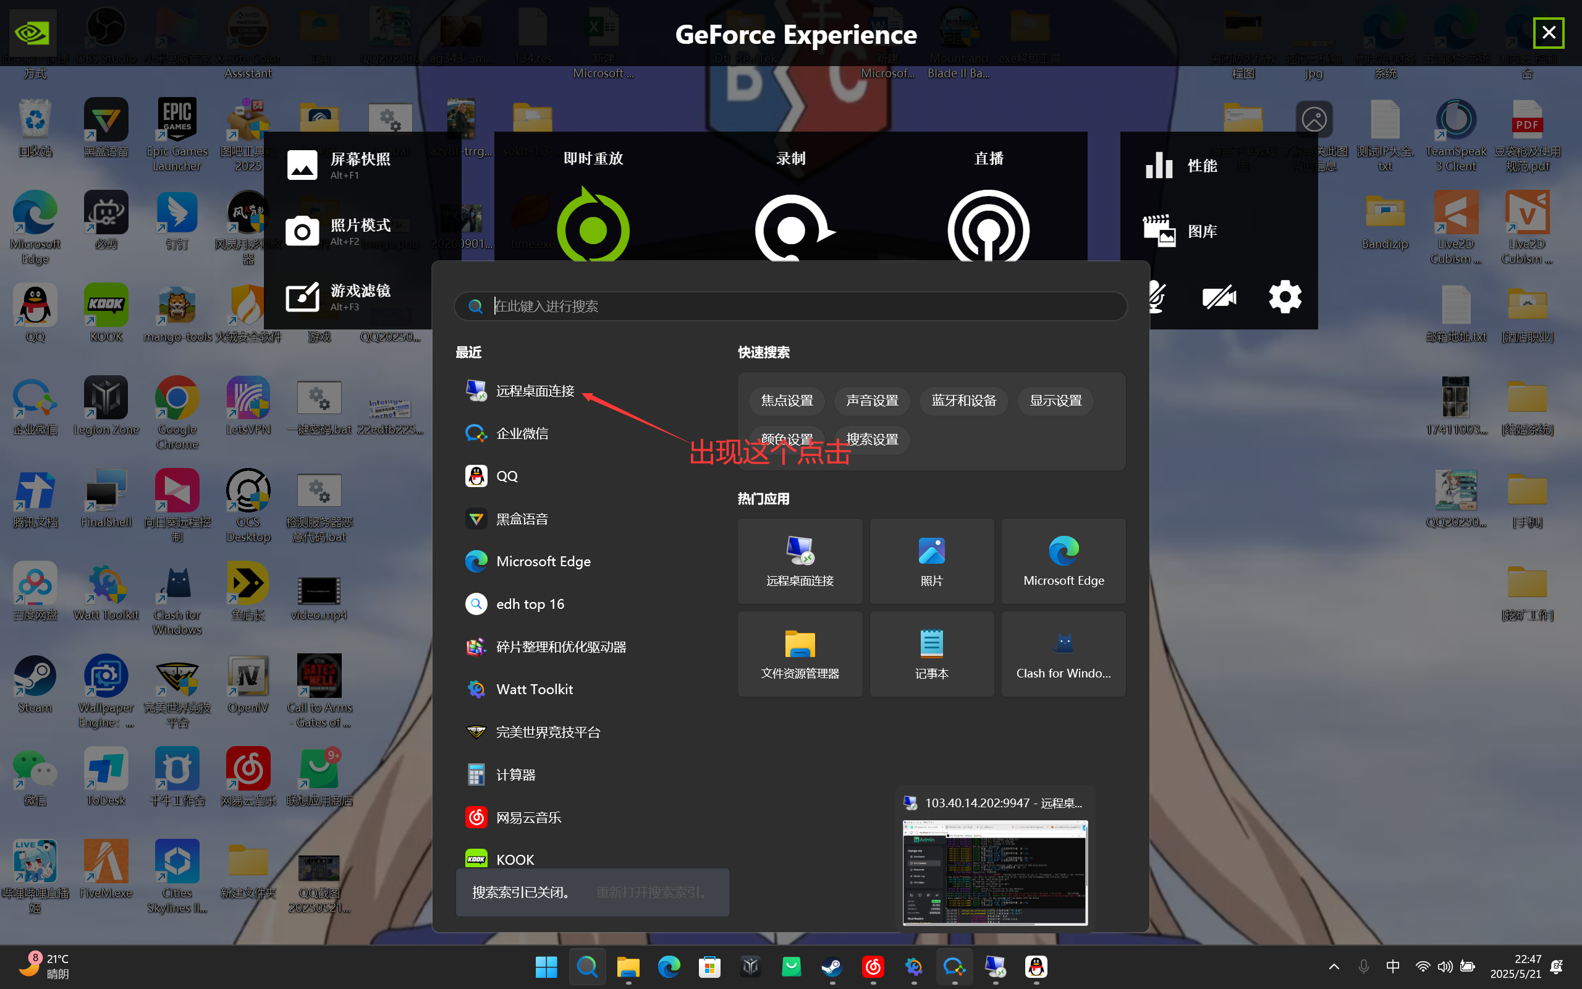Open Microsoft Store from taskbar

click(709, 967)
